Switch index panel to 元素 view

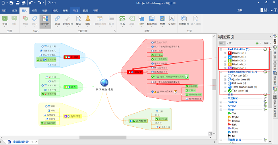[x=229, y=43]
